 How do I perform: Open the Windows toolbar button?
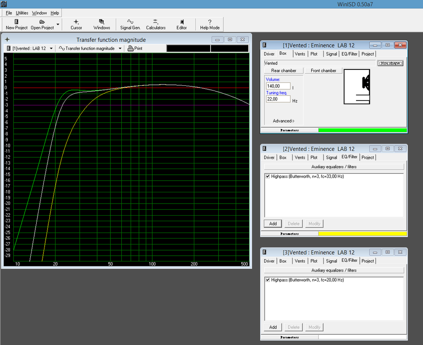click(x=102, y=24)
